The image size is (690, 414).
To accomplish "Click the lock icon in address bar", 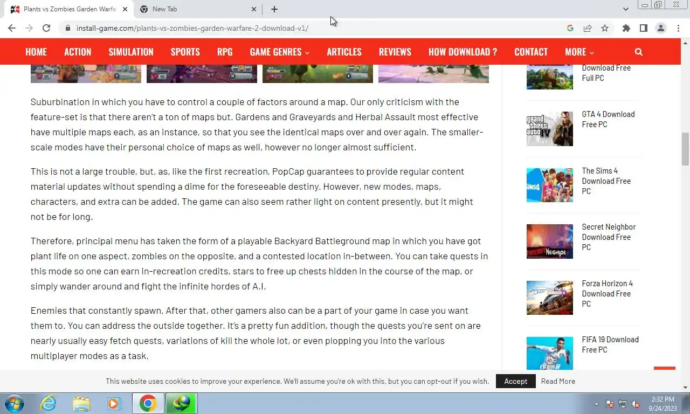I will click(67, 28).
